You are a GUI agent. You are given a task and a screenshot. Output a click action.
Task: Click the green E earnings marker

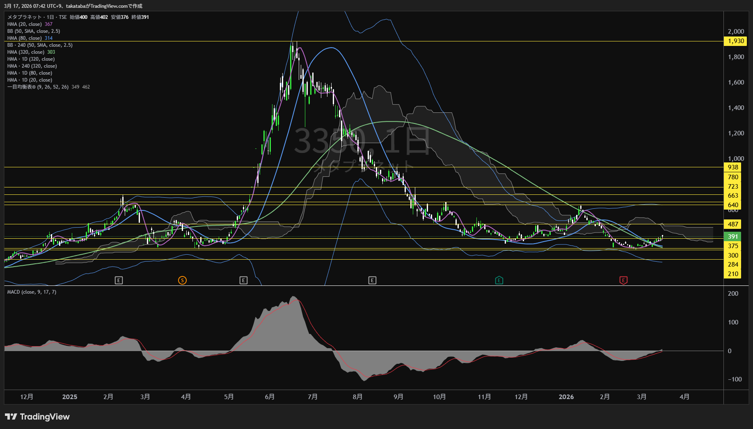point(499,280)
